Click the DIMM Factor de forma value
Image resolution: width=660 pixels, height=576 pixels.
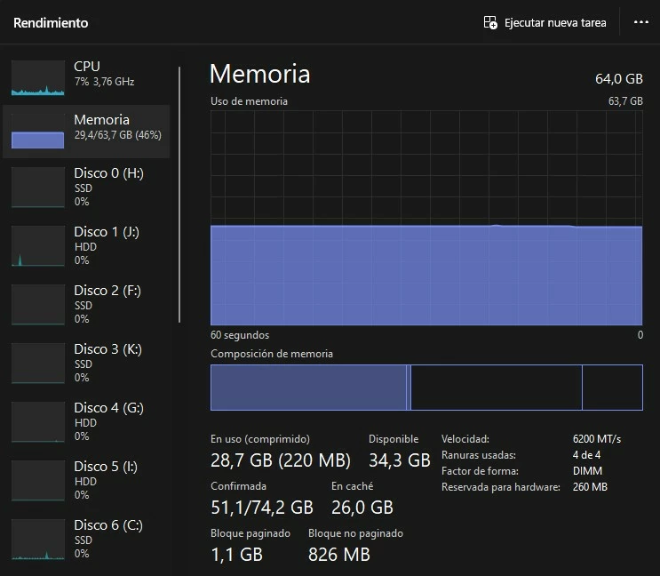tap(587, 471)
